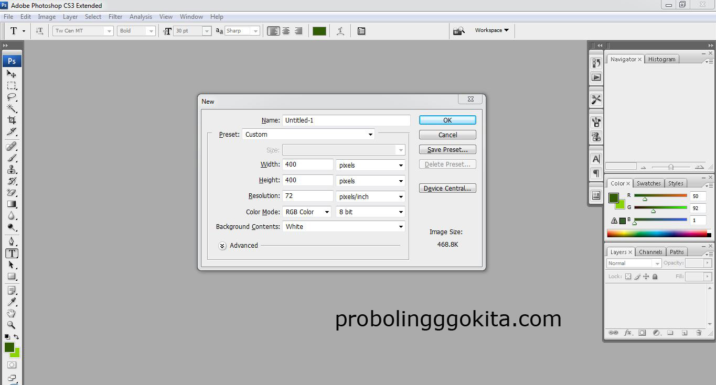Open the 8 bit depth dropdown
Viewport: 716px width, 385px height.
[x=370, y=212]
